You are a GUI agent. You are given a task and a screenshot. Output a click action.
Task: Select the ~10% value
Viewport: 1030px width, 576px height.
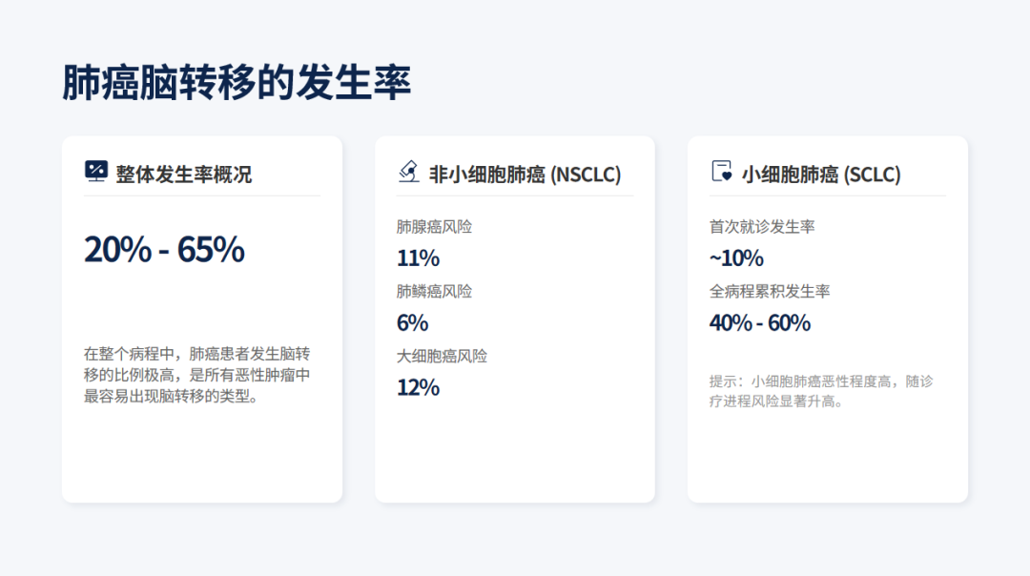pyautogui.click(x=736, y=258)
